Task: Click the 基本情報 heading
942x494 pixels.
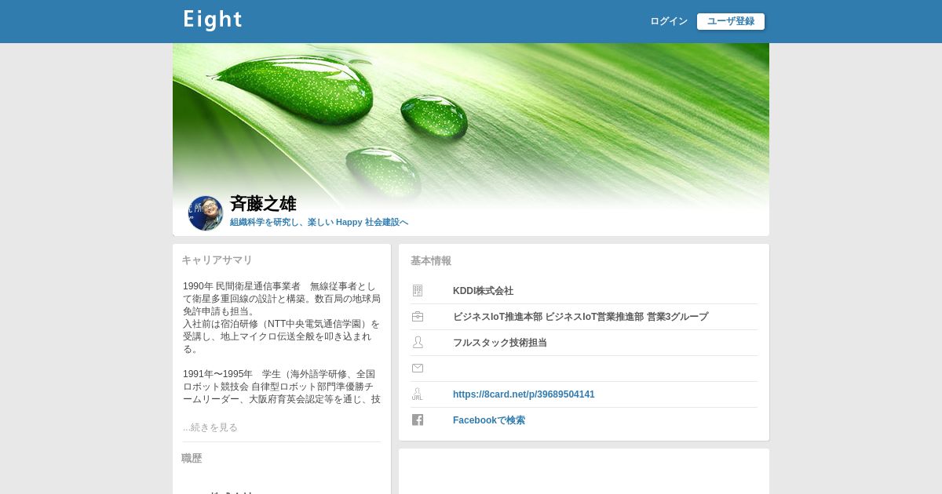Action: tap(431, 261)
